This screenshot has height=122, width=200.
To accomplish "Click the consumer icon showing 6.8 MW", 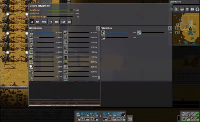I will click(31, 42).
